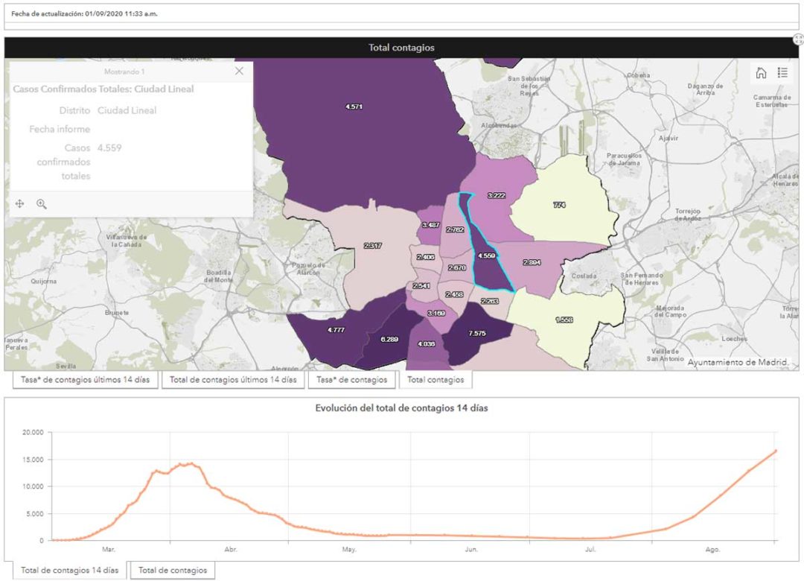Click the district label 2.541
804x581 pixels.
click(x=421, y=285)
